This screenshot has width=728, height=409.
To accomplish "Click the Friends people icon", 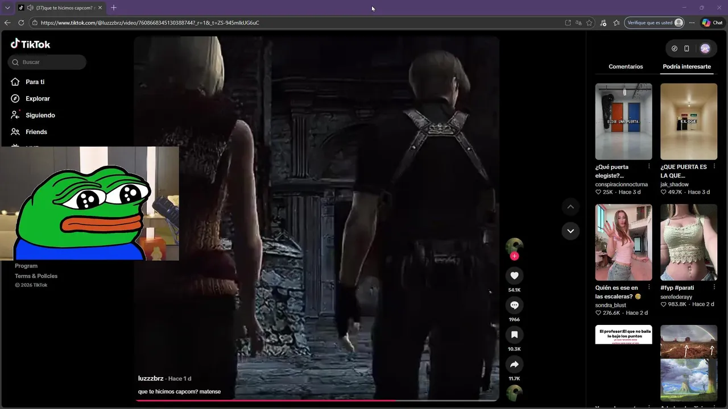I will coord(15,132).
